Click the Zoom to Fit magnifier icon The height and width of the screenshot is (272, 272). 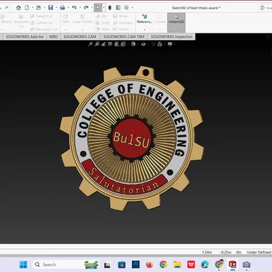90,44
